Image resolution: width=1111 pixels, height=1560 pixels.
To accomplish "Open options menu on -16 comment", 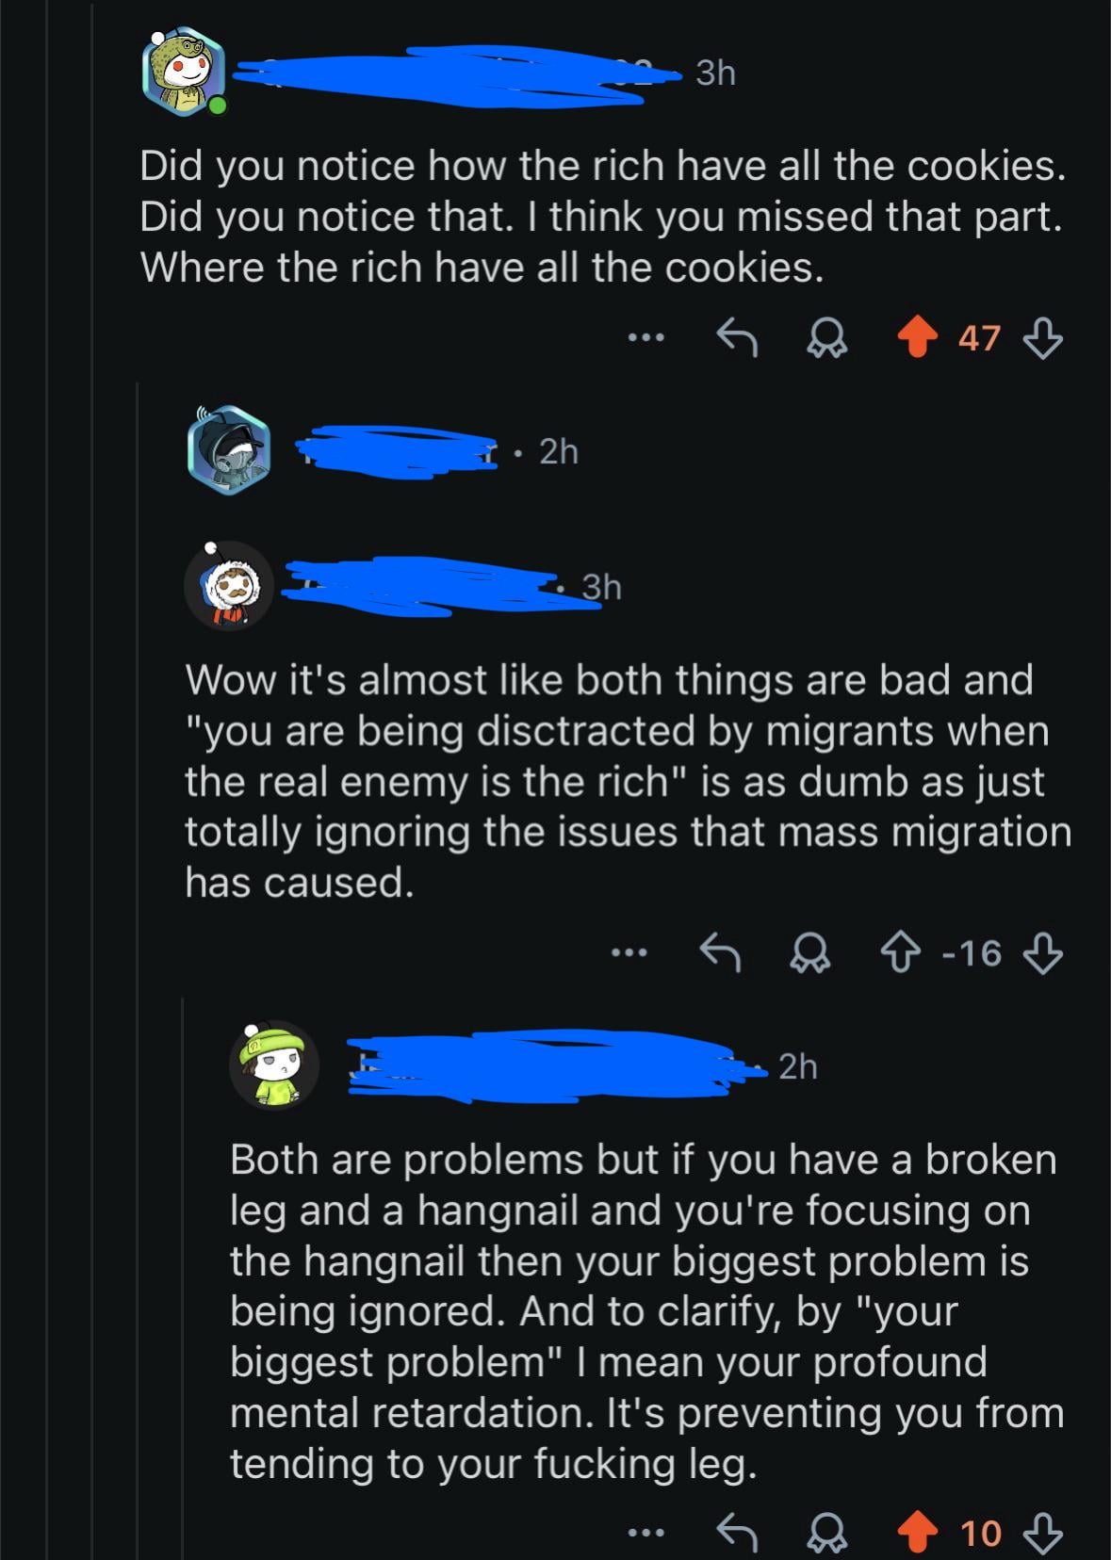I will pos(629,953).
